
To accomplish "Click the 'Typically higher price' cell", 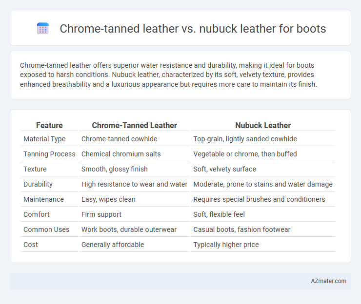I will coord(226,245).
